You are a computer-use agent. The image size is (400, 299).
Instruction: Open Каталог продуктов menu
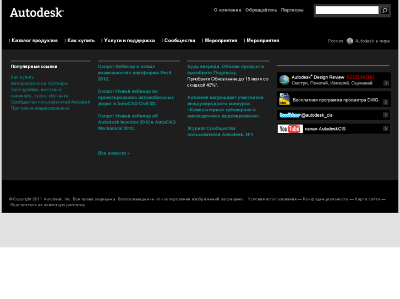click(35, 41)
